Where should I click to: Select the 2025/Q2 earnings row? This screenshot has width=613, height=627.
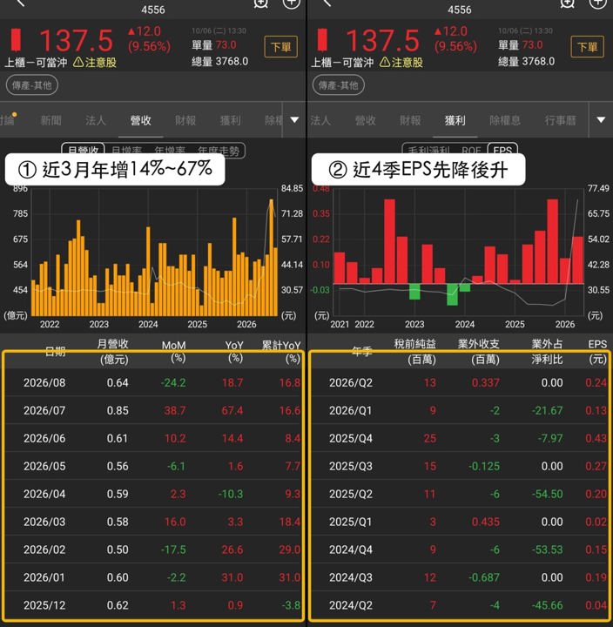pyautogui.click(x=460, y=494)
